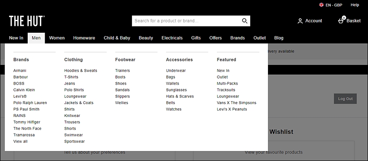
Task: Select the Men navigation tab
Action: (36, 38)
